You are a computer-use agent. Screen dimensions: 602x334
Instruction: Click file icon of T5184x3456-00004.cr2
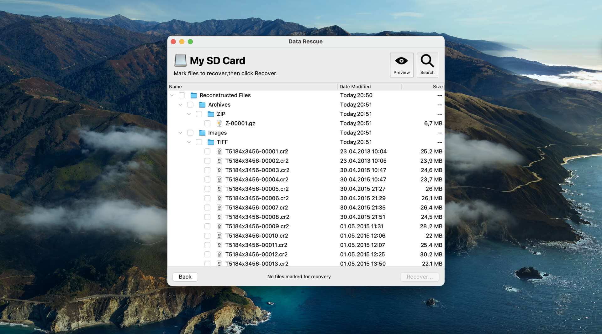(x=219, y=180)
